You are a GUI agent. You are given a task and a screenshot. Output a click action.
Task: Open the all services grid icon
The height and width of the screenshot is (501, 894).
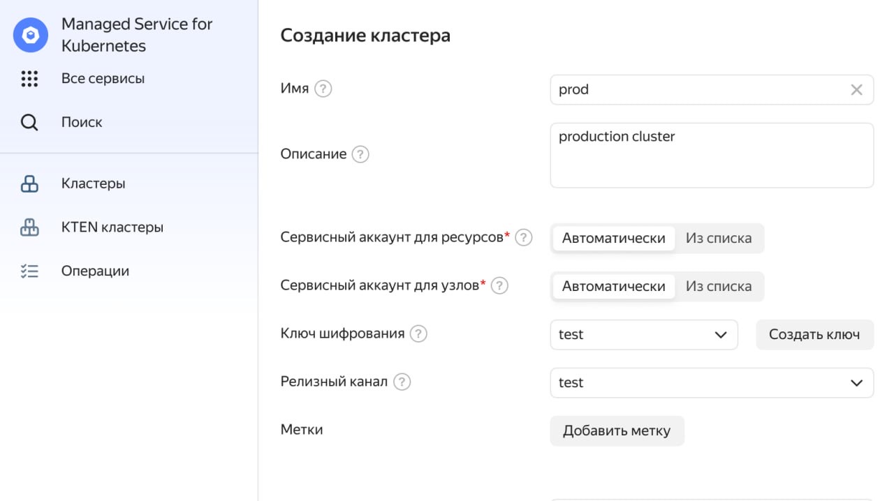point(29,79)
